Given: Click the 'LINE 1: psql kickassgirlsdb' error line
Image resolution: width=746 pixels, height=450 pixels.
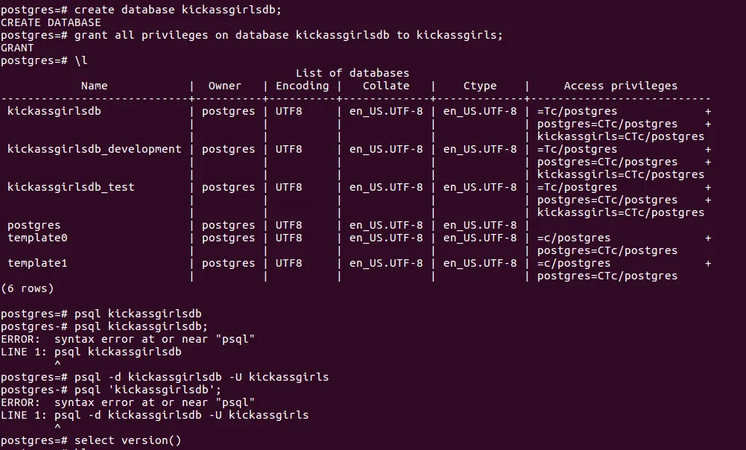Looking at the screenshot, I should coord(91,352).
